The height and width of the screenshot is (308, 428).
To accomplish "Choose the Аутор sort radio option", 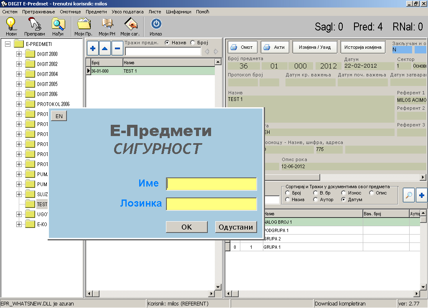I will point(316,199).
